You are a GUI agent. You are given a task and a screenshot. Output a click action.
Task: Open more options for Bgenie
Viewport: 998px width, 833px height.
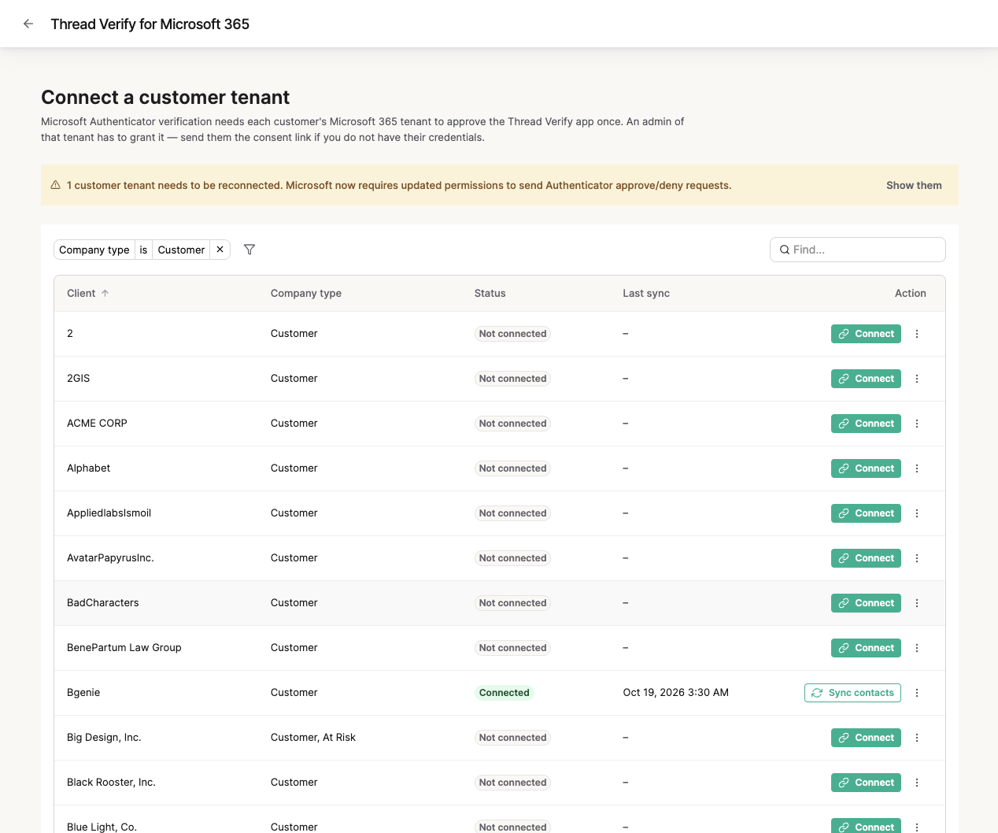coord(917,693)
